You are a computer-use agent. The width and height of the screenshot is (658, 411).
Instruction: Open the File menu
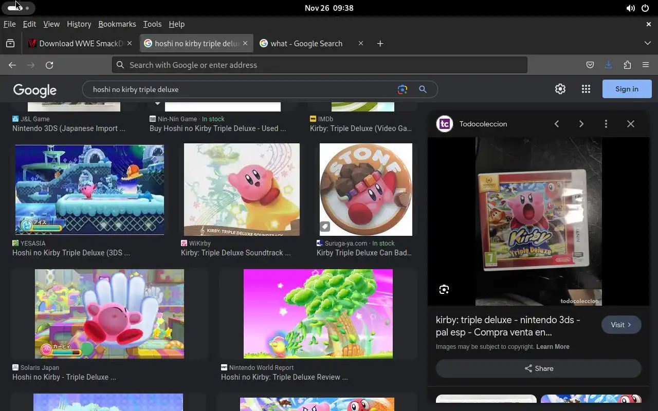(9, 24)
